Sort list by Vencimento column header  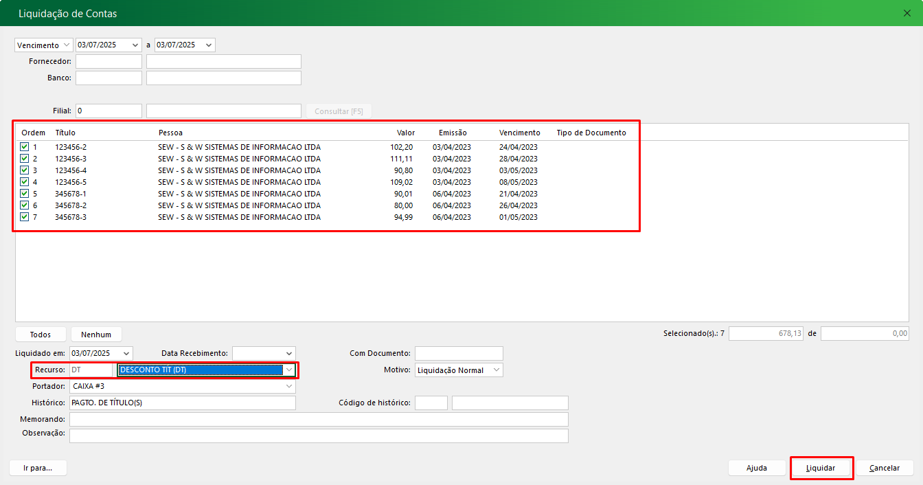pos(519,133)
